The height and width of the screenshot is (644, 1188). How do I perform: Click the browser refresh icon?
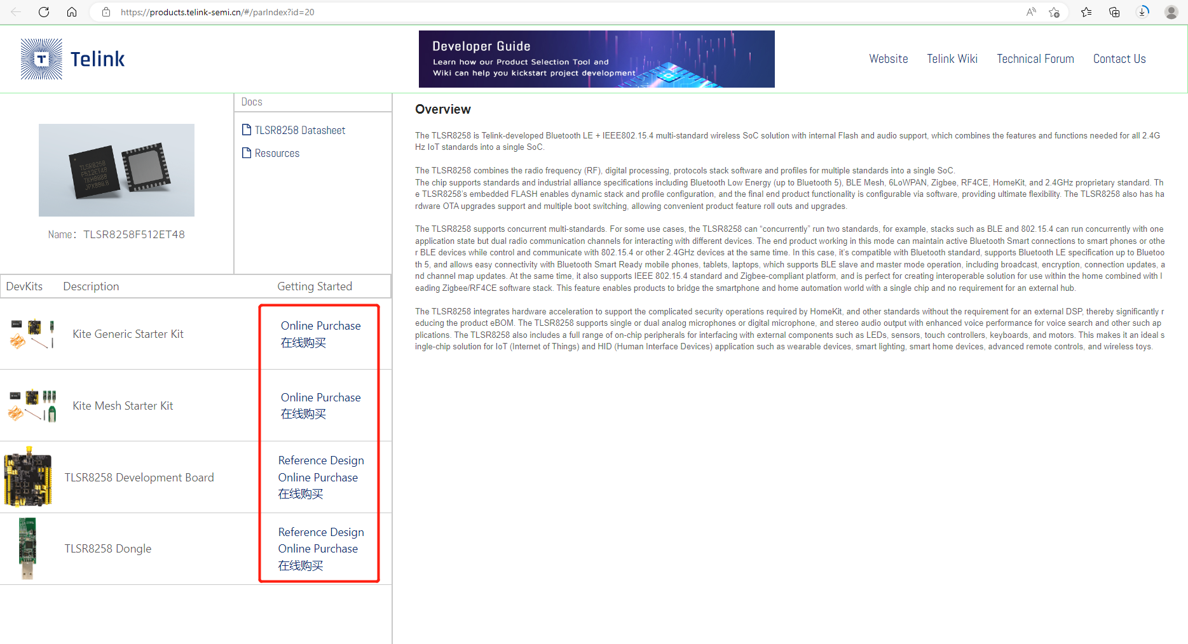coord(44,12)
